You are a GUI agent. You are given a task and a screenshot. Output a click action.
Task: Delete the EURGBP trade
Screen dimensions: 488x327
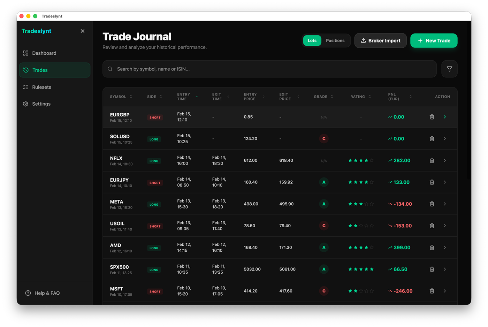pyautogui.click(x=432, y=117)
